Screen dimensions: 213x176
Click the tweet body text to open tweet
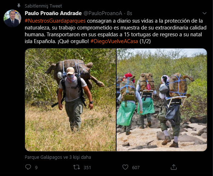click(115, 31)
